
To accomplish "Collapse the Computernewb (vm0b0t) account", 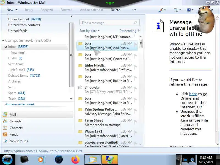I will click(x=3, y=40).
